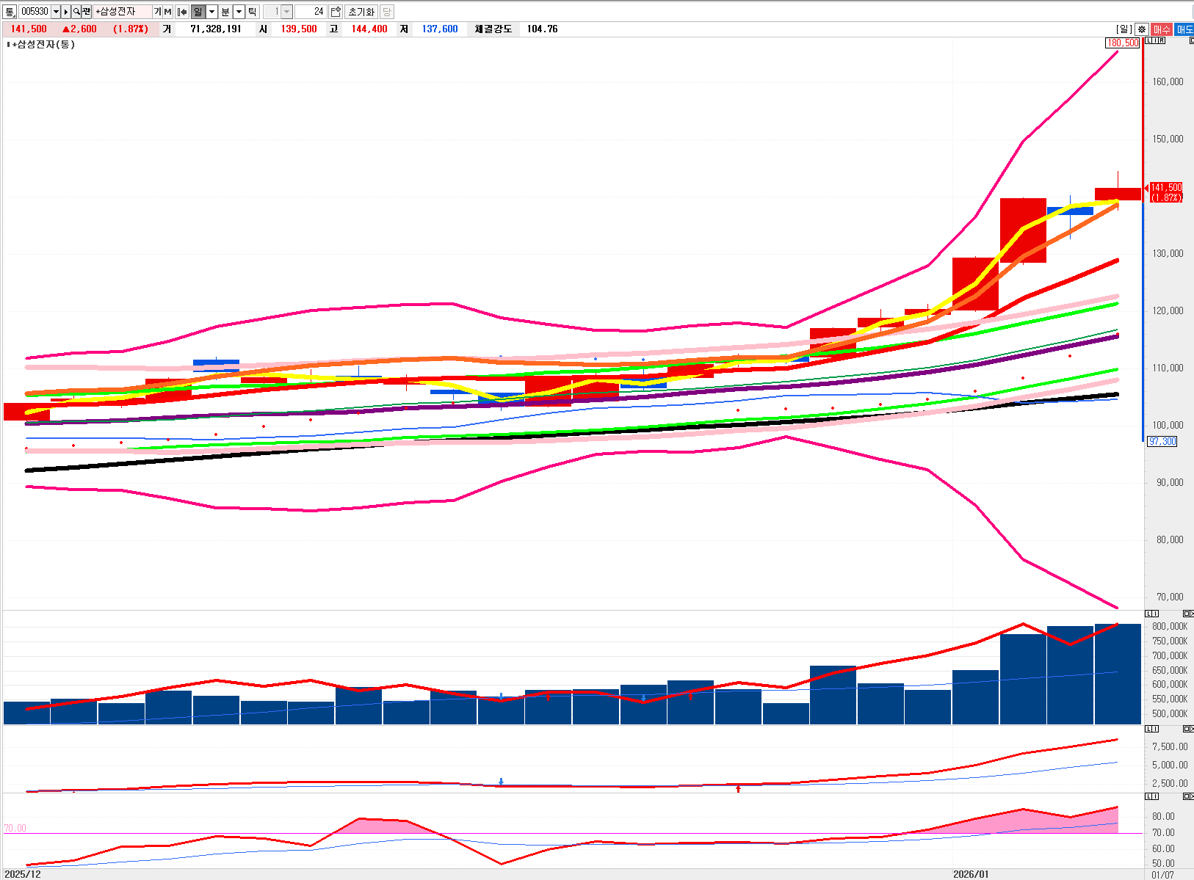Toggle the tick 틱 period button
The height and width of the screenshot is (880, 1194).
click(x=253, y=12)
